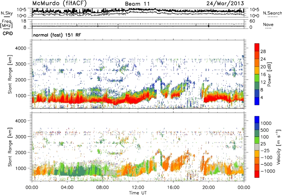Viewport: 282px width, 195px height.
Task: Click the 'CPID' row label
Action: [8, 33]
